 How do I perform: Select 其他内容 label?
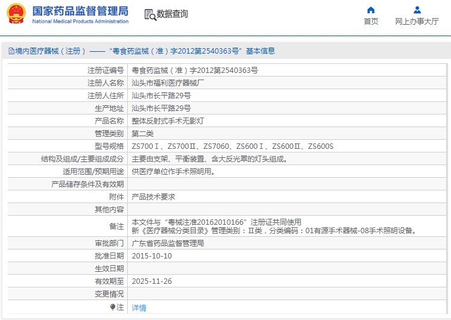pyautogui.click(x=109, y=210)
